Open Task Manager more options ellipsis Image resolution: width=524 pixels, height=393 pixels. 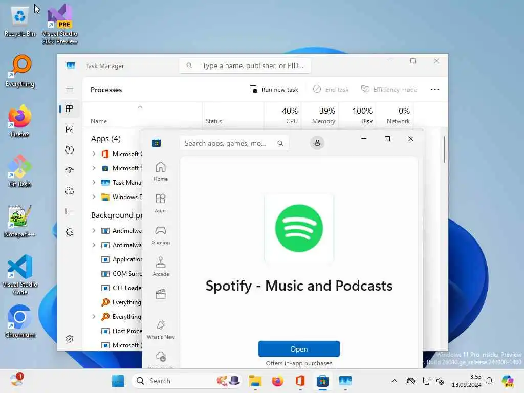tap(435, 89)
